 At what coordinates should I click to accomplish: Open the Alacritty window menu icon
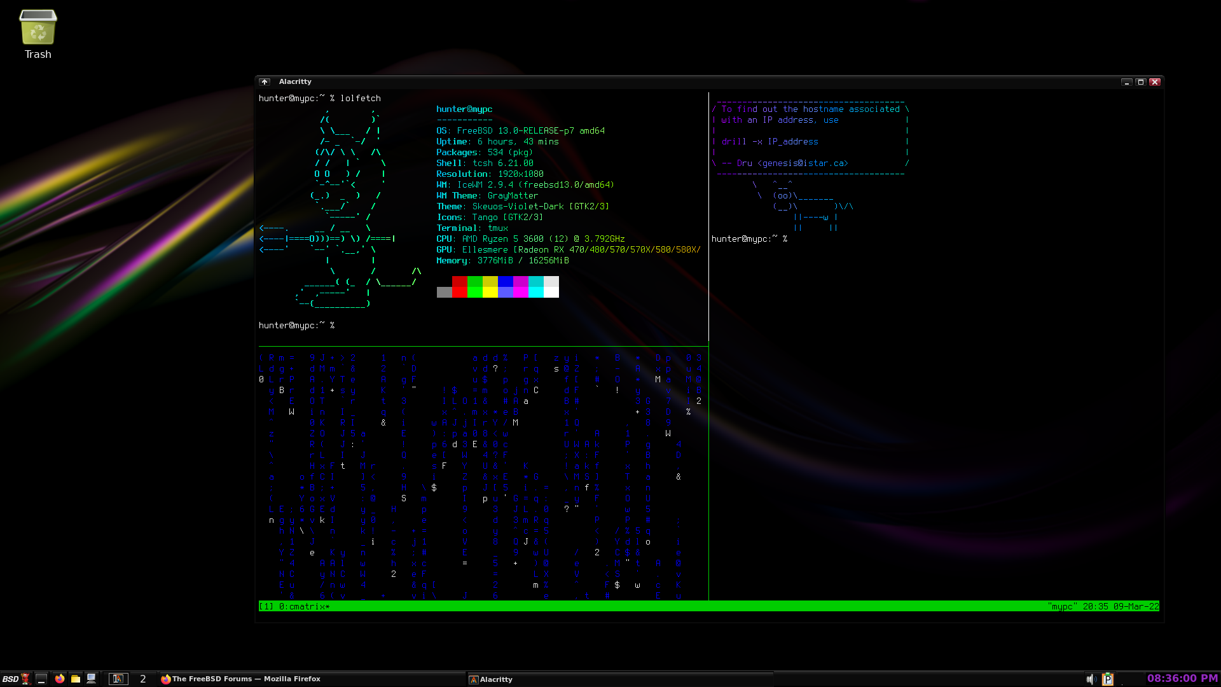click(265, 81)
